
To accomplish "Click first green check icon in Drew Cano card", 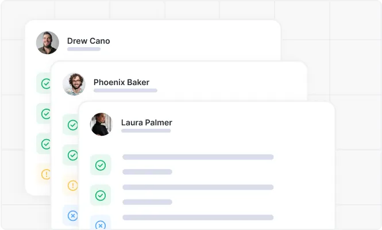I will click(x=45, y=83).
